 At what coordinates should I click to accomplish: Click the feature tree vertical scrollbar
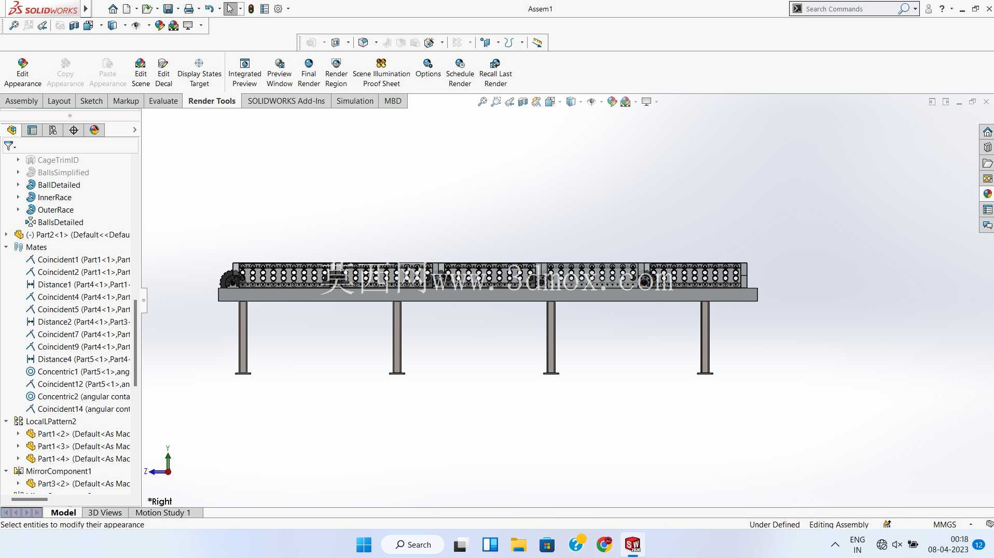(x=135, y=342)
